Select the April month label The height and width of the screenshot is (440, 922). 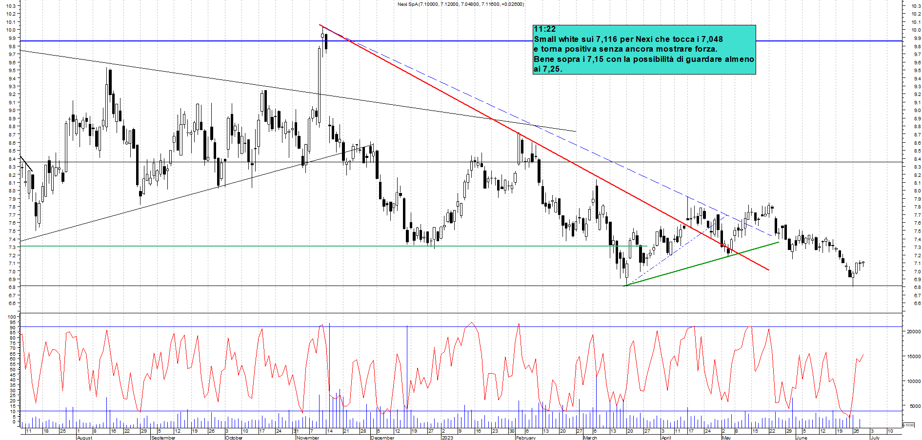click(x=666, y=438)
